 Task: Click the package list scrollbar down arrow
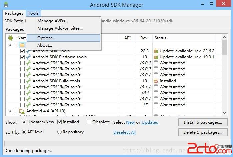point(225,113)
